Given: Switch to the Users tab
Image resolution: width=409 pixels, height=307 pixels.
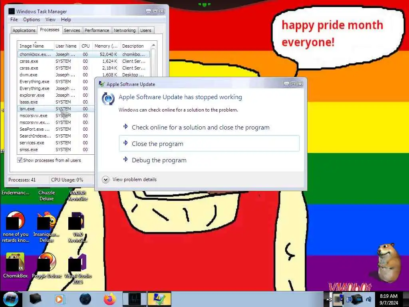Looking at the screenshot, I should tap(145, 30).
